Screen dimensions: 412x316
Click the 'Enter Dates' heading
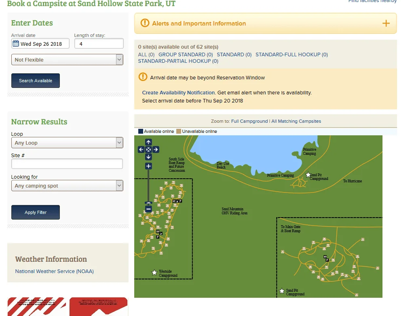[x=32, y=23]
